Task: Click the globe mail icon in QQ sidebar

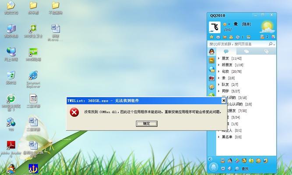Action: click(x=211, y=69)
